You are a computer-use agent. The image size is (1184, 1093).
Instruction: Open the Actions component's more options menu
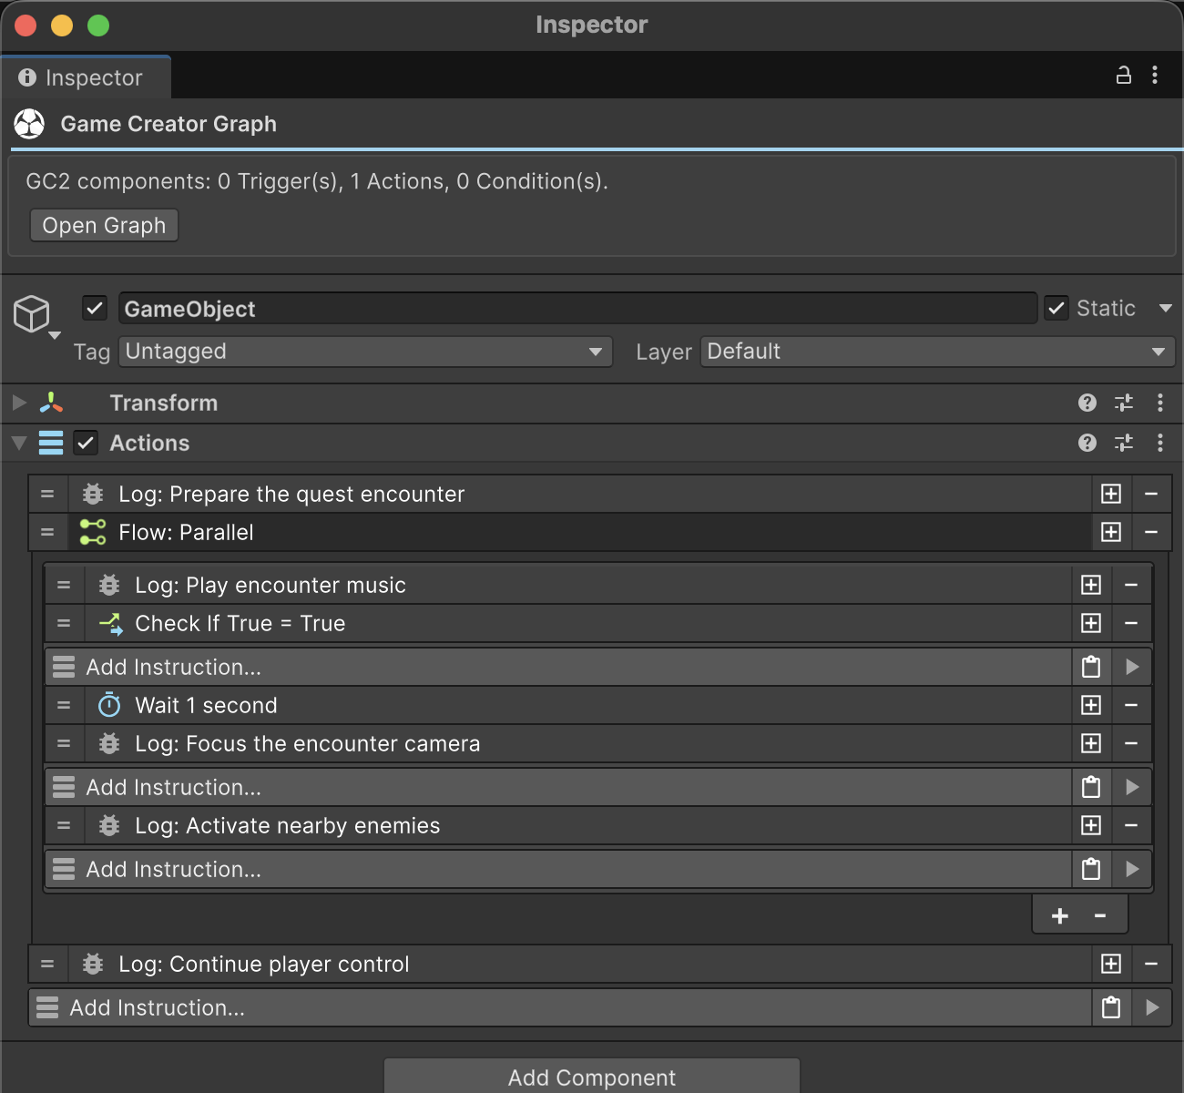click(1160, 443)
